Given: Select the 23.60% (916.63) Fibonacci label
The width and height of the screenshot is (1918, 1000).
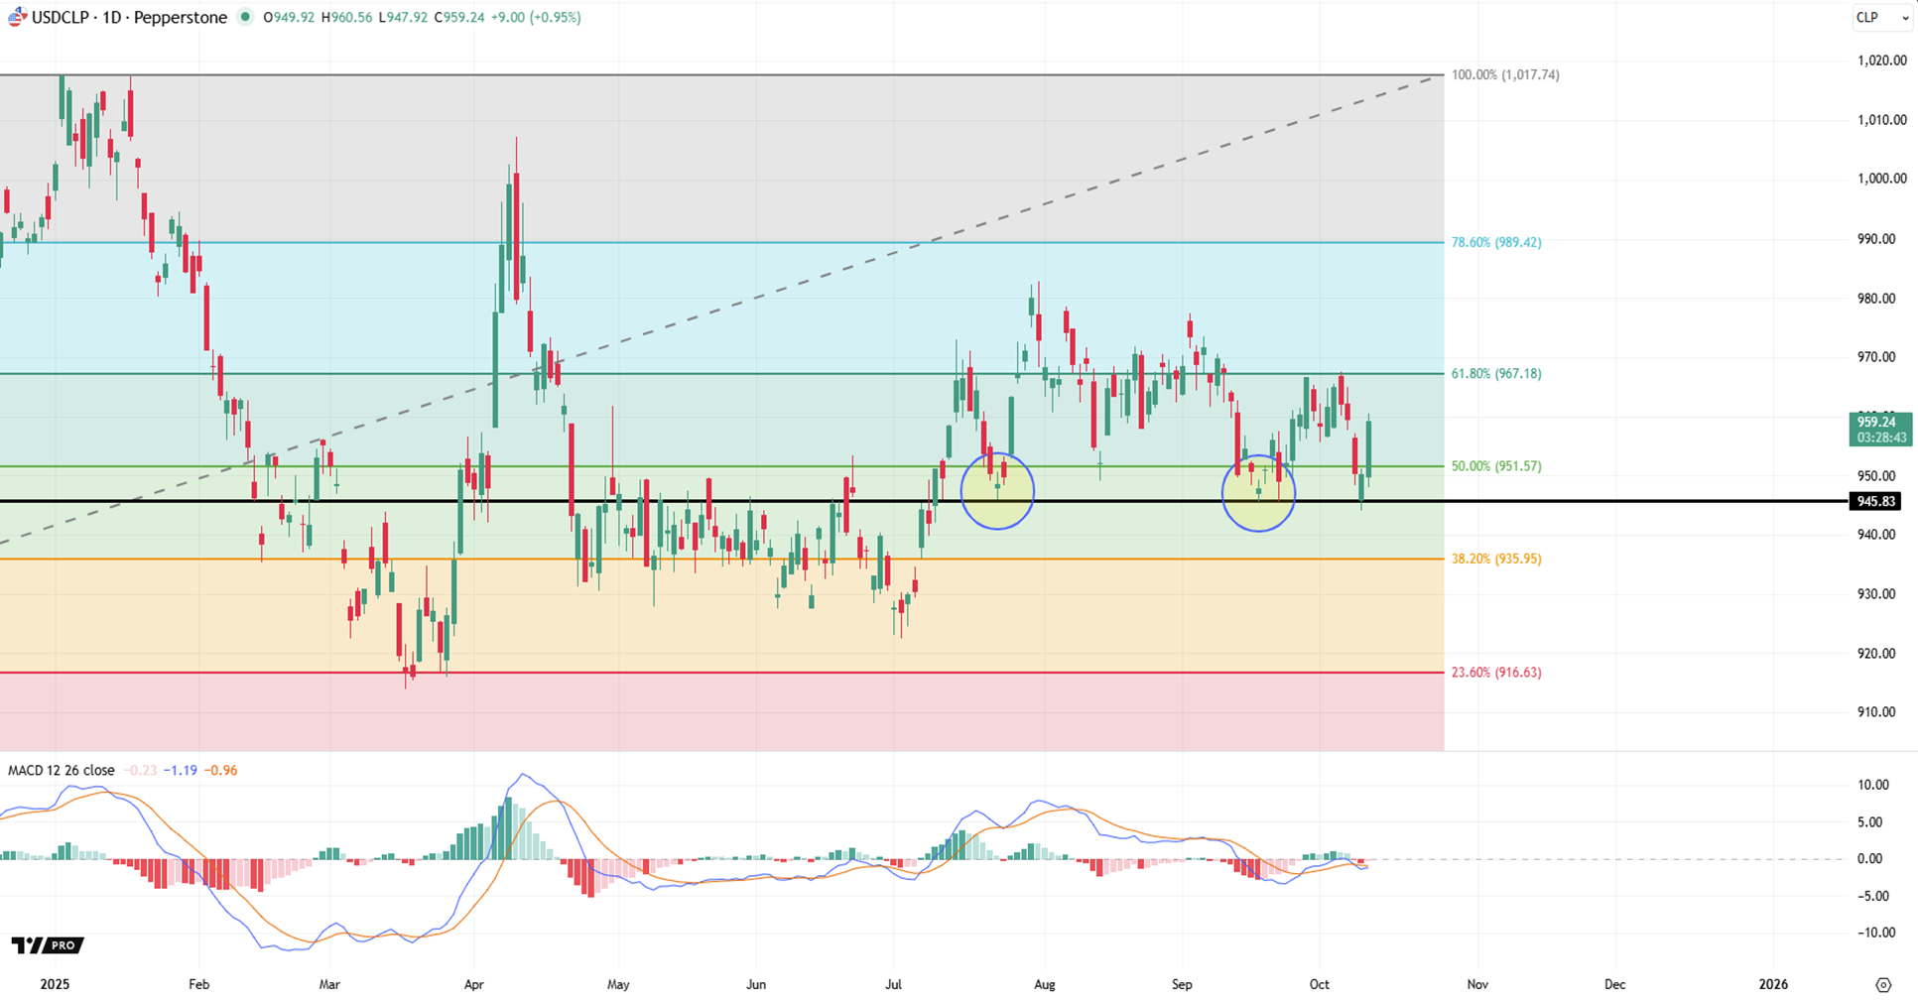Looking at the screenshot, I should point(1495,673).
